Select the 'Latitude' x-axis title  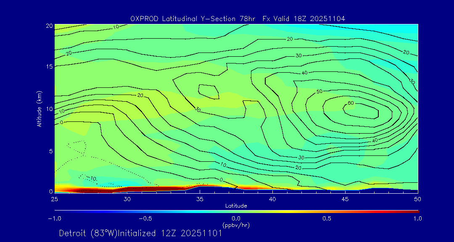[236, 205]
